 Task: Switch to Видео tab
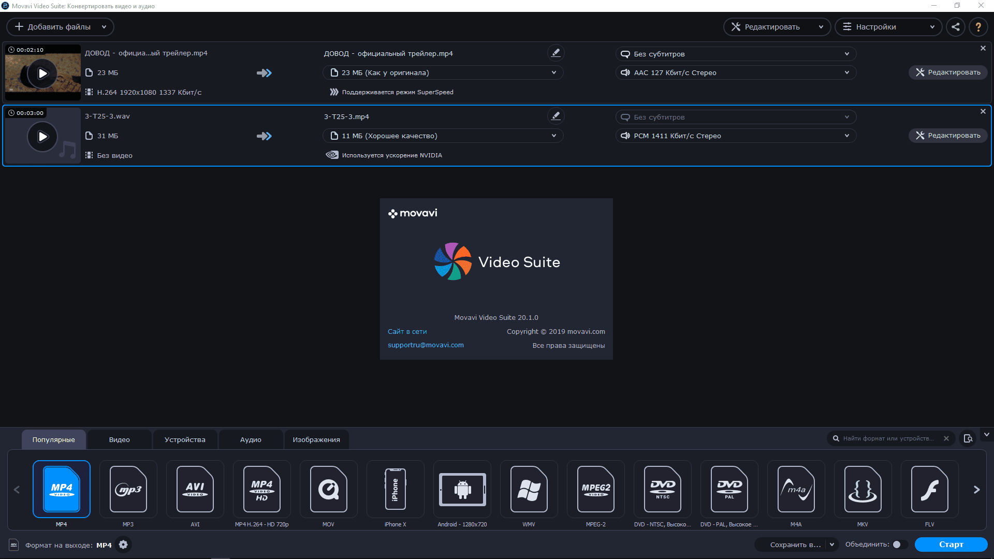[120, 439]
